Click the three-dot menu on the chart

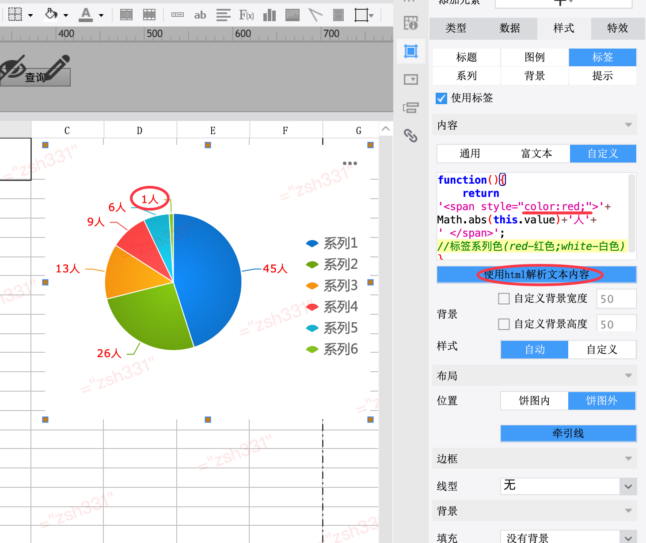tap(350, 163)
